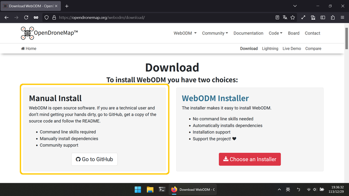Click the site security padlock icon
This screenshot has height=196, width=349.
coord(54,17)
